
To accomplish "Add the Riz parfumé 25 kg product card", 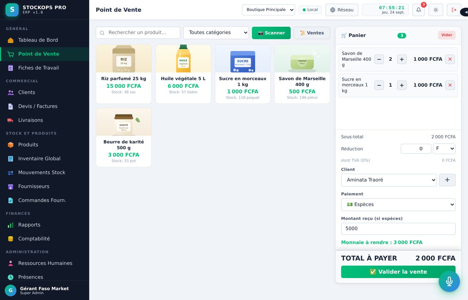I will (124, 74).
